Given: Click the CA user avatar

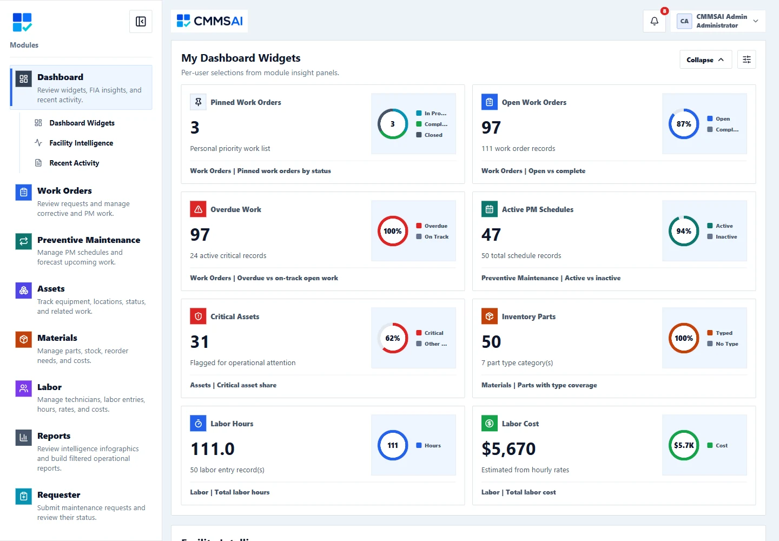Looking at the screenshot, I should (x=684, y=21).
